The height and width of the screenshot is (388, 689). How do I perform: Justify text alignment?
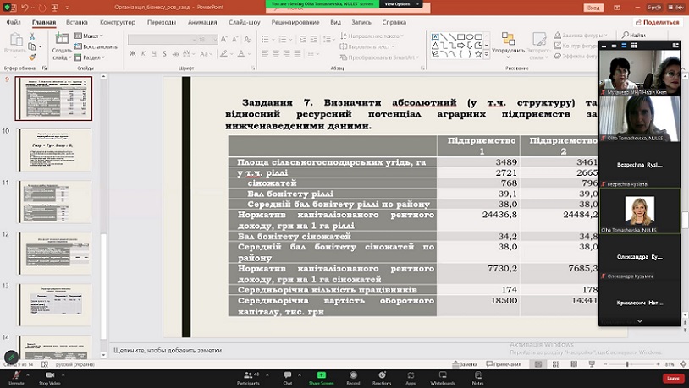pos(297,53)
